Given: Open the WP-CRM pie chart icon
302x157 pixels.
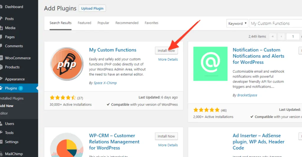Looking at the screenshot, I should pyautogui.click(x=67, y=145).
